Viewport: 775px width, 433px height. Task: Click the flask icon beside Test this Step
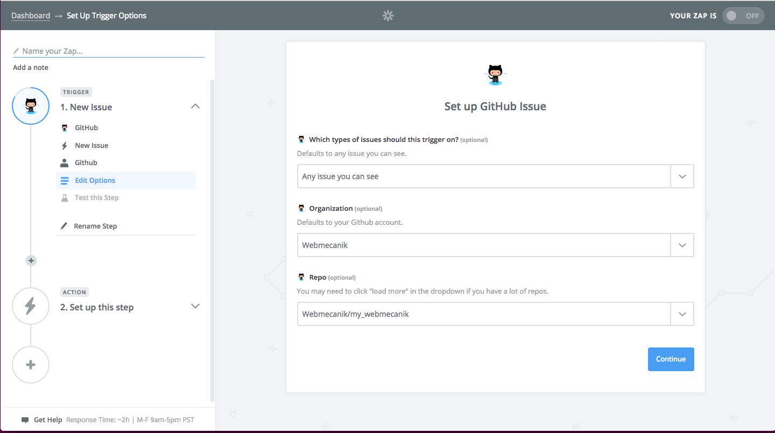(65, 197)
